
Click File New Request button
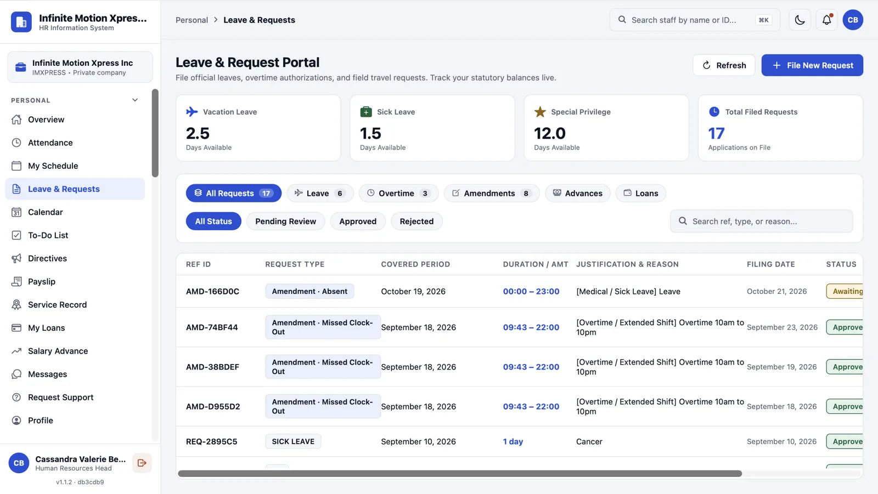click(812, 65)
